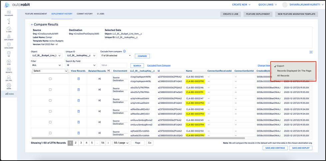This screenshot has width=326, height=161.
Task: Click the Value search input field
Action: [114, 65]
